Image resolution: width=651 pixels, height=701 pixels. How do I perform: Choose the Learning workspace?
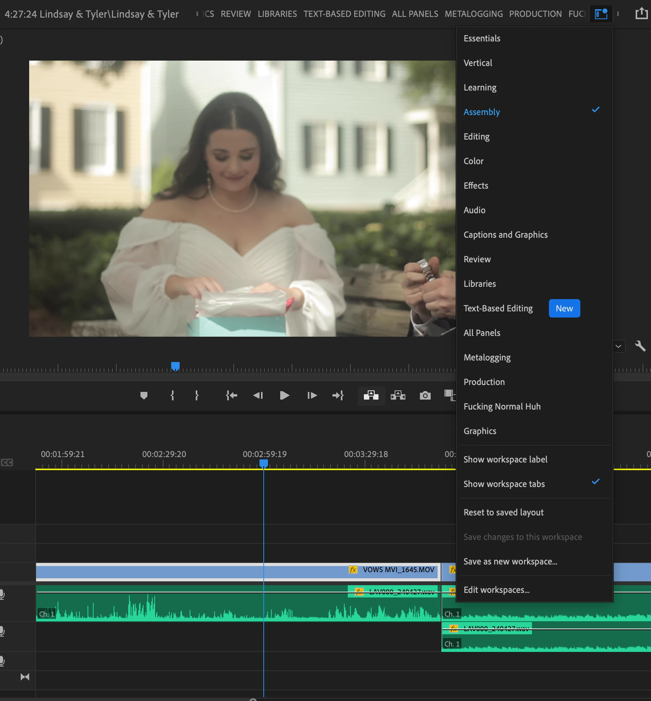[534, 87]
